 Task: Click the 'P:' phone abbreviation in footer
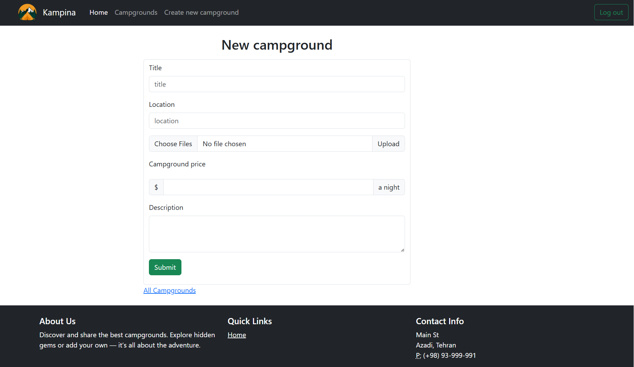pos(418,356)
